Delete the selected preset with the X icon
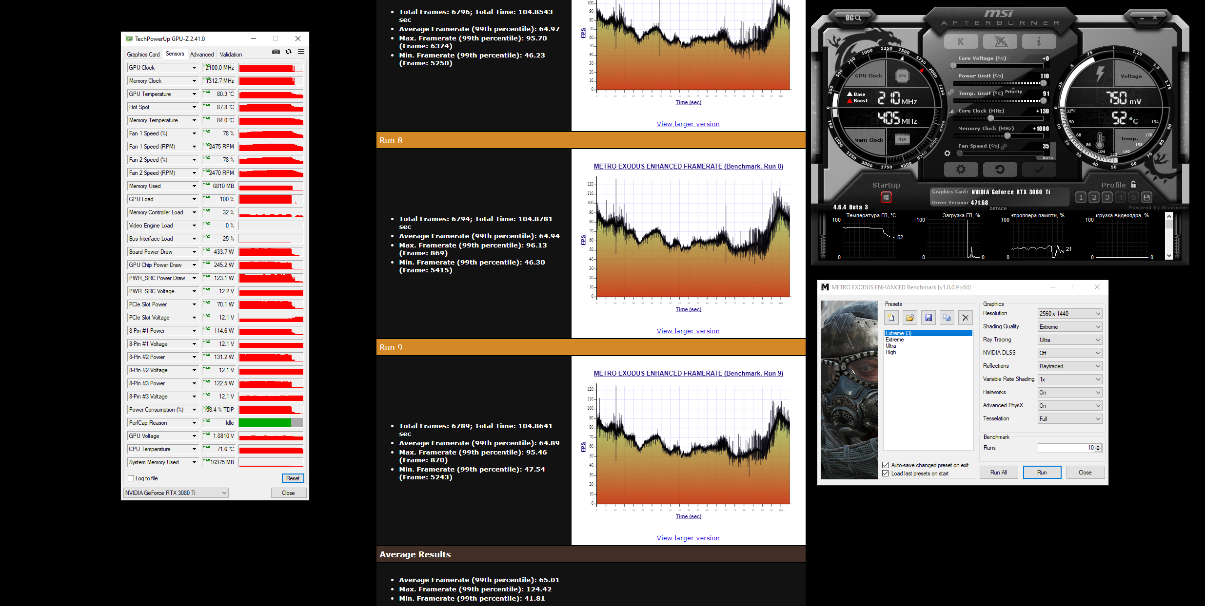1205x606 pixels. 965,318
